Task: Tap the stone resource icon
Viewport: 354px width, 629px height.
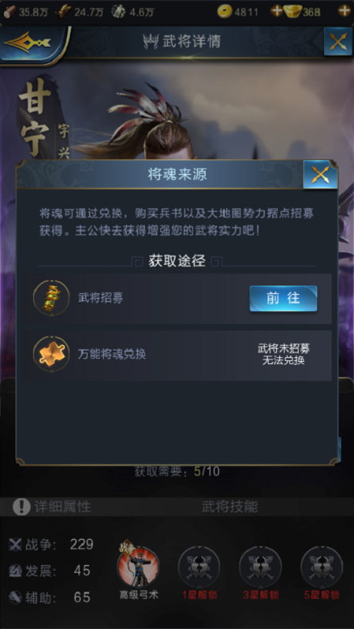Action: coord(119,12)
